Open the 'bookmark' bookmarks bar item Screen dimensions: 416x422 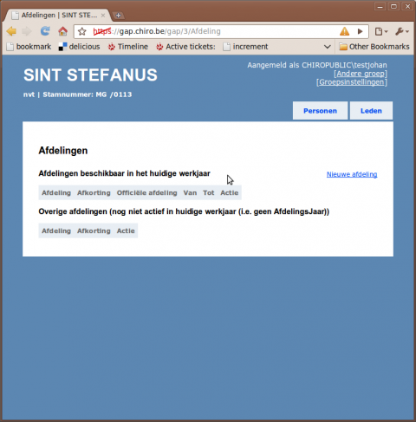[29, 47]
